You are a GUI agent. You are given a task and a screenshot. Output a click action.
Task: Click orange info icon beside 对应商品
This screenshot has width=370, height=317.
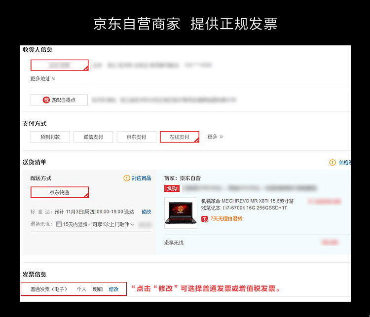click(x=127, y=178)
